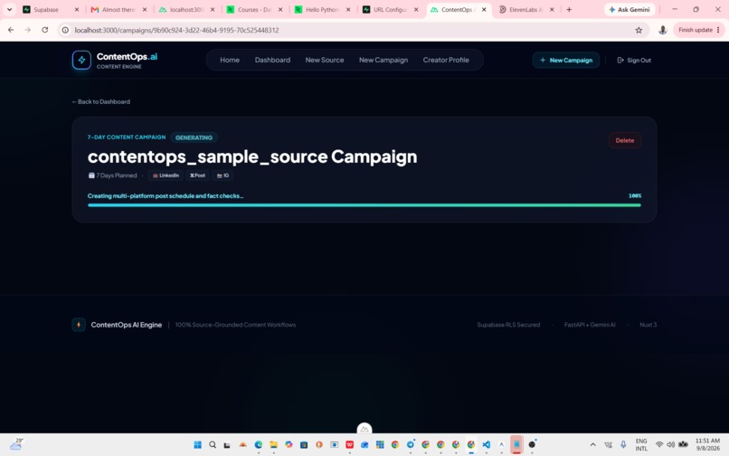Open Wi-Fi network settings in tray
Image resolution: width=729 pixels, height=456 pixels.
[x=658, y=445]
